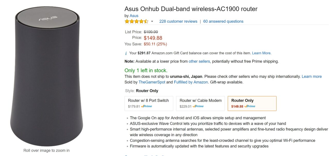Click the Prime icon under Router Only
Screen dimensions: 330x156
[250, 106]
